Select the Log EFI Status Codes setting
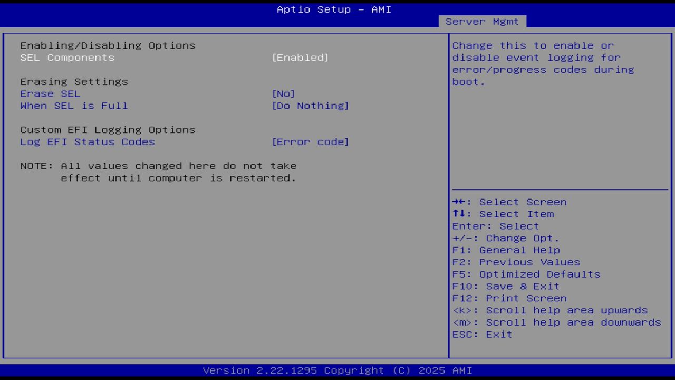 [88, 141]
